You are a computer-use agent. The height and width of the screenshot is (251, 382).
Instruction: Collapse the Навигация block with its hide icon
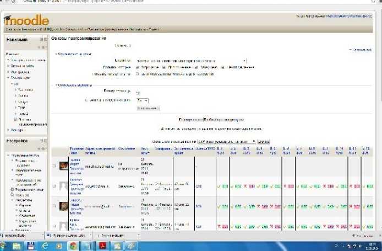[x=41, y=40]
